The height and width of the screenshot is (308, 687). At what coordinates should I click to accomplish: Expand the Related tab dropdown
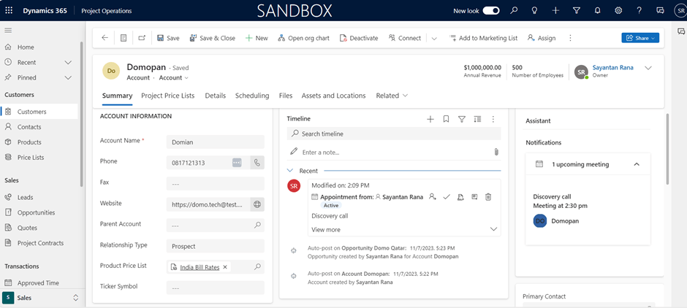point(392,96)
